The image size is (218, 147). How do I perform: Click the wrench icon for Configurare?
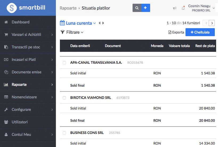pyautogui.click(x=6, y=110)
